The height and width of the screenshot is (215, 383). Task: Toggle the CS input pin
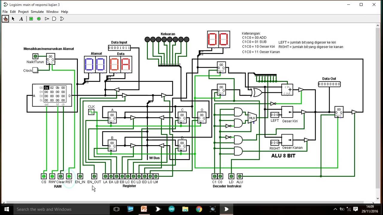click(x=44, y=176)
